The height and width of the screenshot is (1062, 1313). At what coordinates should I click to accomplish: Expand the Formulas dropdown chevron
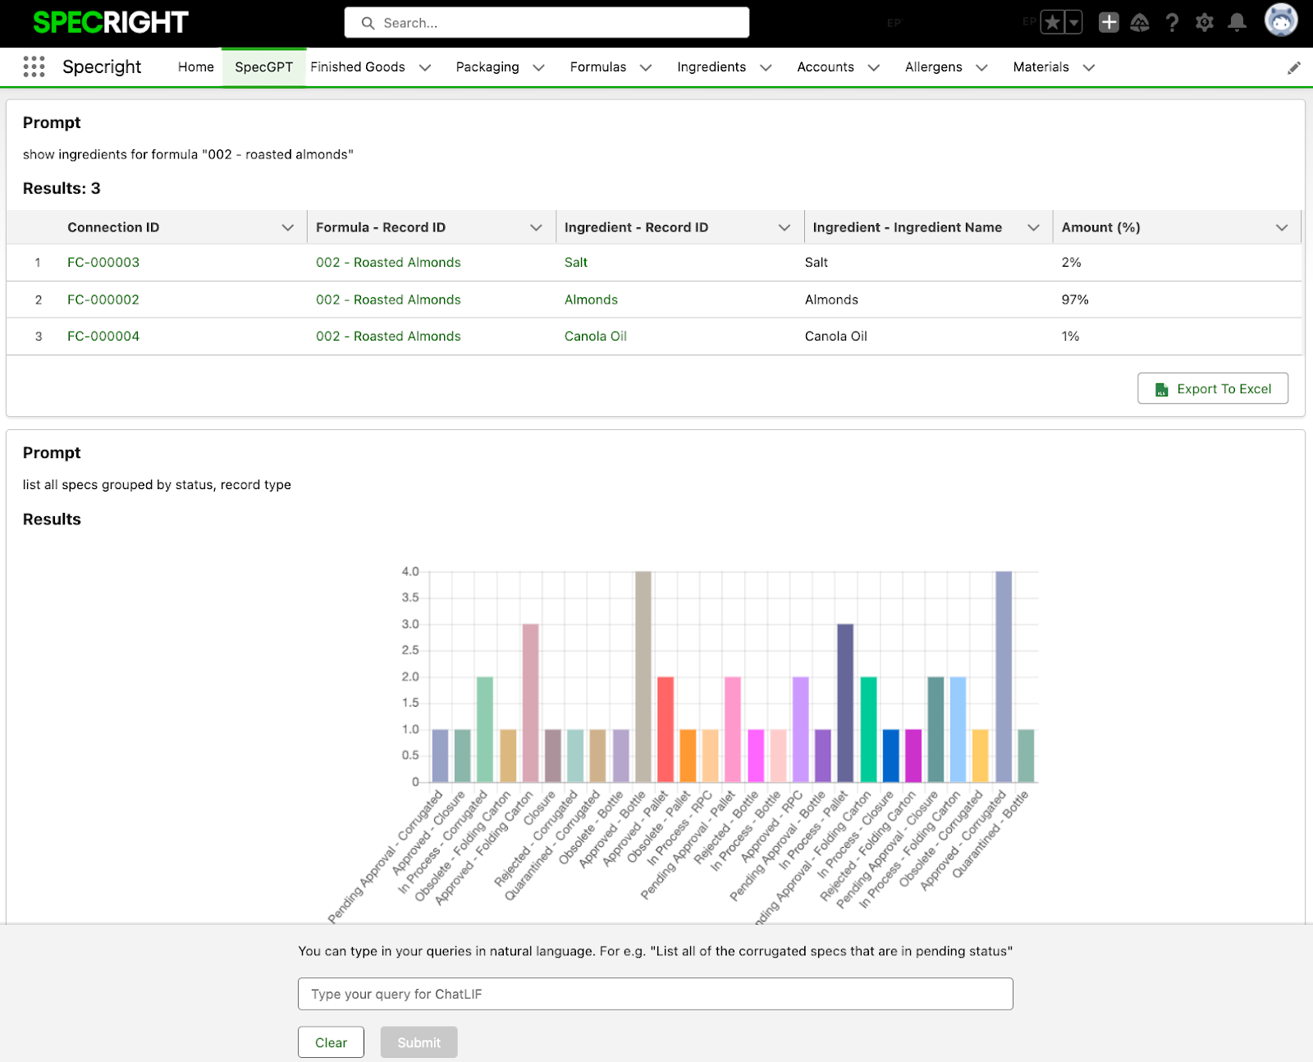(646, 68)
